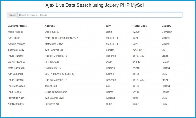Viewport: 196px width, 118px height.
Task: Click the Search label beside the input
Action: point(12,15)
